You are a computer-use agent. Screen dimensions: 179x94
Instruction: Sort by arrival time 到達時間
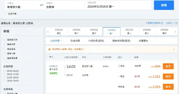(75, 41)
